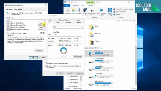Toggle DirectX Shader Cache checkbox
Image resolution: width=161 pixels, height=91 pixels.
pyautogui.click(x=8, y=23)
